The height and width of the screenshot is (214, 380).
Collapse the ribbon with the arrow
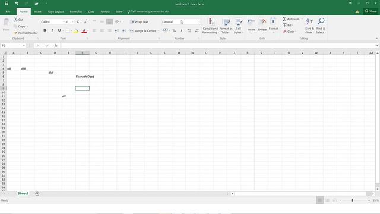click(376, 38)
